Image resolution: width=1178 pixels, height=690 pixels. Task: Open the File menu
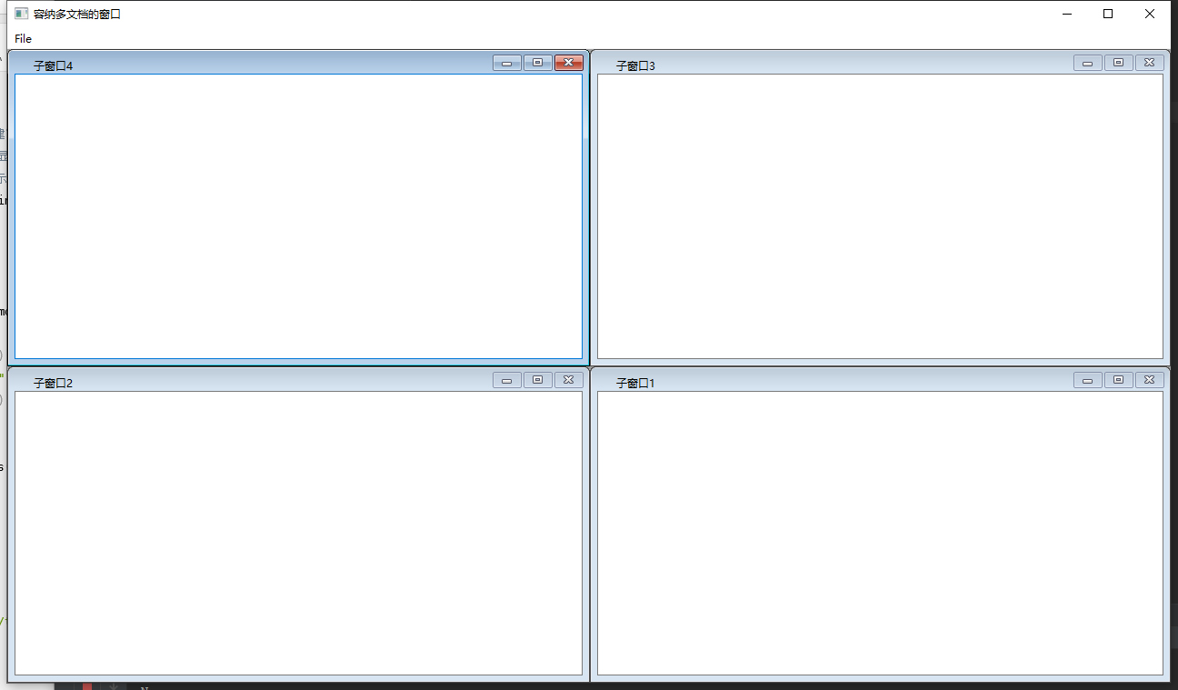coord(23,39)
